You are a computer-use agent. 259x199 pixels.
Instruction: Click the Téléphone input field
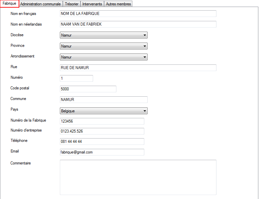click(102, 142)
